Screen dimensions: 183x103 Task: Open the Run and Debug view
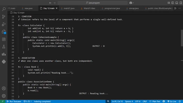[4, 24]
